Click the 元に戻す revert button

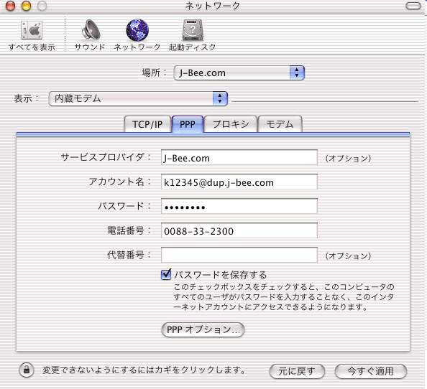click(297, 371)
